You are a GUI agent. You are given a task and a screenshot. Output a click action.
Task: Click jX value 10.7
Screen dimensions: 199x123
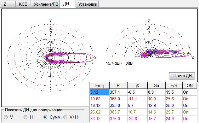[137, 112]
